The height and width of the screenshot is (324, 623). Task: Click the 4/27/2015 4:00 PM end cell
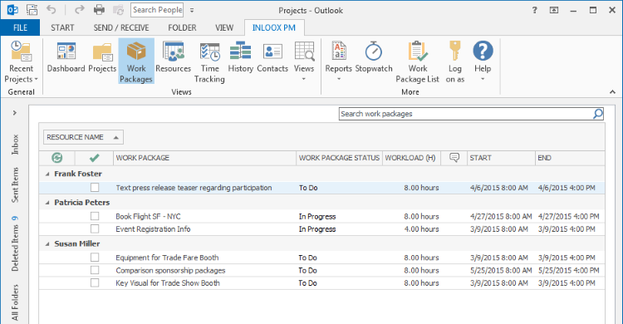(x=568, y=216)
